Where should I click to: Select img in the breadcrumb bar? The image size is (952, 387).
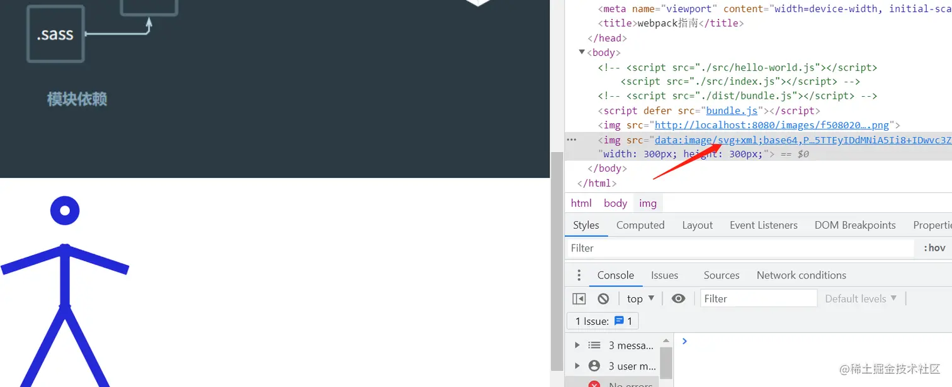point(648,203)
